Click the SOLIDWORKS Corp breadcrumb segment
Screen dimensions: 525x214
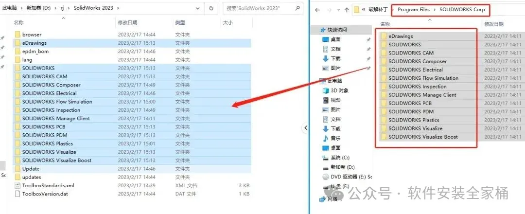pyautogui.click(x=462, y=10)
